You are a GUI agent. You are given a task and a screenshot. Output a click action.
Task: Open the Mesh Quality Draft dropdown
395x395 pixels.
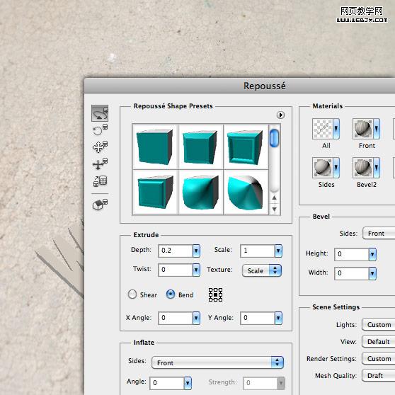[379, 375]
